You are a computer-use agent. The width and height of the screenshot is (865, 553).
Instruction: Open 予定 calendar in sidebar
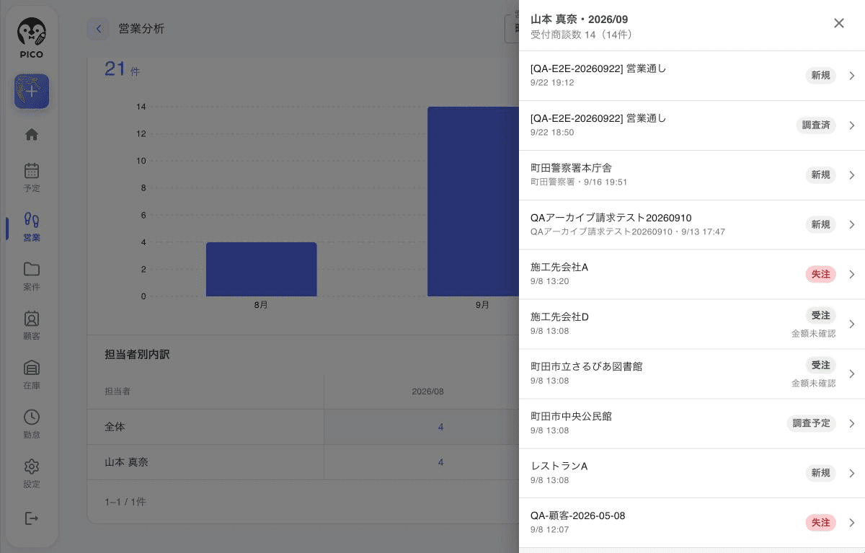32,177
